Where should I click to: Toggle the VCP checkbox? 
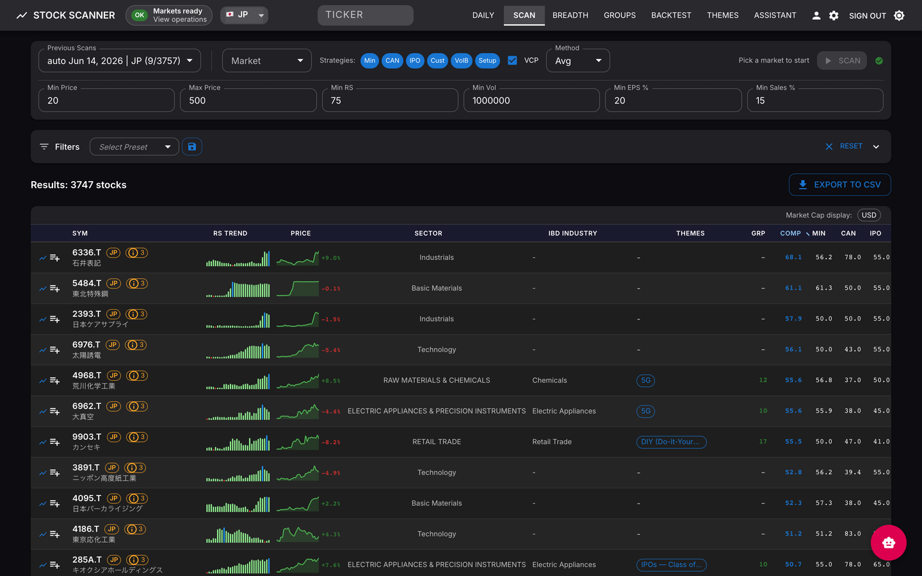coord(512,60)
